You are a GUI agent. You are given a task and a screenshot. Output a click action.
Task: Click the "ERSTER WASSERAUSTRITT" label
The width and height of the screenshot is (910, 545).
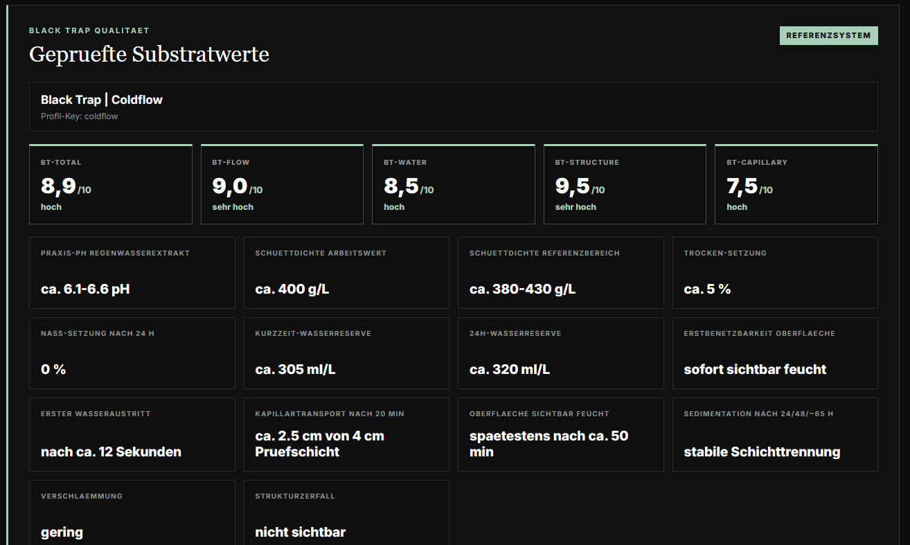tap(96, 413)
